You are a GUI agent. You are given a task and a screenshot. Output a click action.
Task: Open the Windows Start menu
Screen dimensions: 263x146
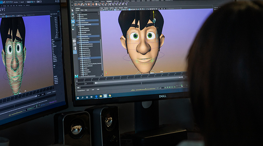coord(78,98)
